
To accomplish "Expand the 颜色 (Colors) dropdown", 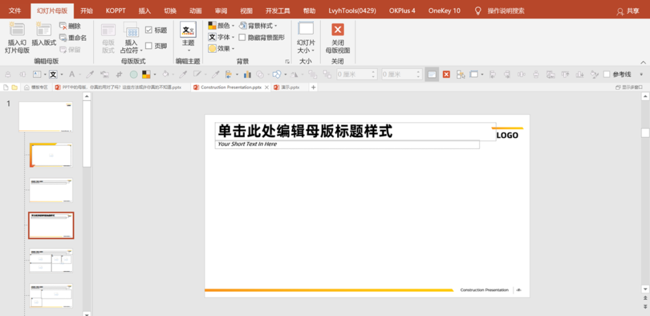I will tap(221, 26).
